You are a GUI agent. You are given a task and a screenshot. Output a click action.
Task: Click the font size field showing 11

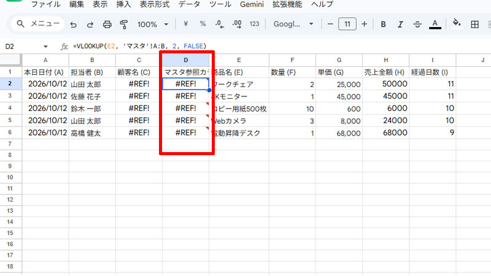[x=347, y=24]
